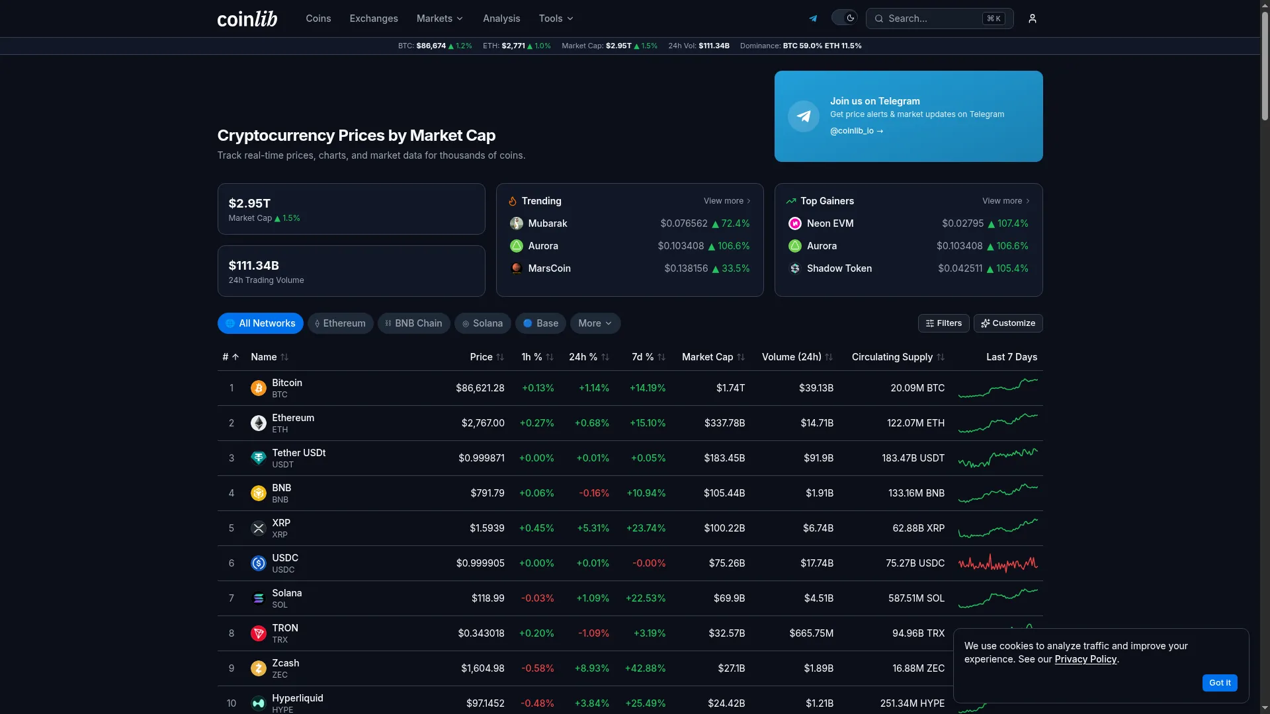The width and height of the screenshot is (1270, 714).
Task: Click the Top Gainers chart icon
Action: coord(791,201)
